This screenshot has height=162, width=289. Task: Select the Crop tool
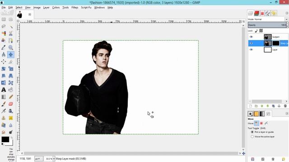click(x=11, y=62)
